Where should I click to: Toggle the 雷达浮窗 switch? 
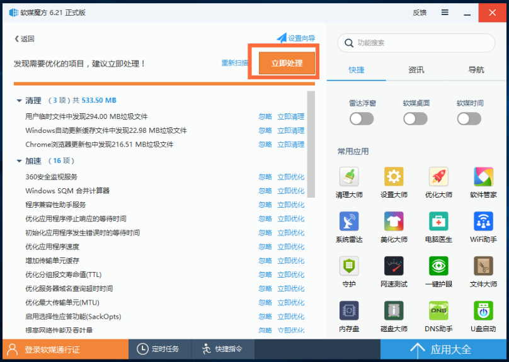tap(362, 119)
